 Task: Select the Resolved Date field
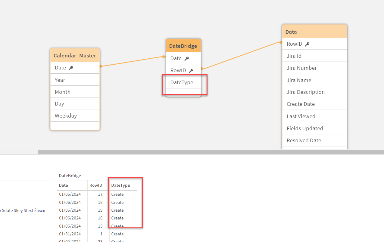pyautogui.click(x=314, y=140)
